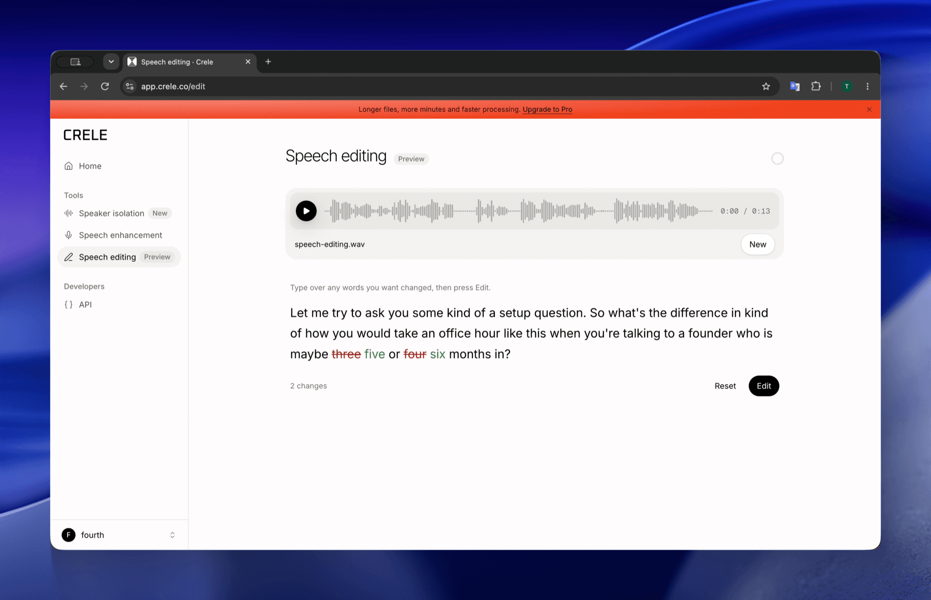931x600 pixels.
Task: Reload the page
Action: pos(105,86)
